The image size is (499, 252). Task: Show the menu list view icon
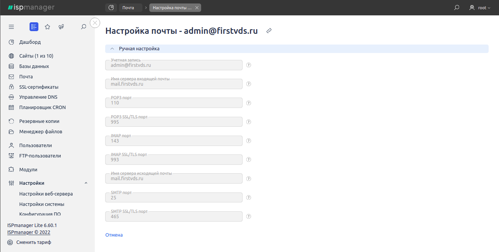[x=34, y=27]
